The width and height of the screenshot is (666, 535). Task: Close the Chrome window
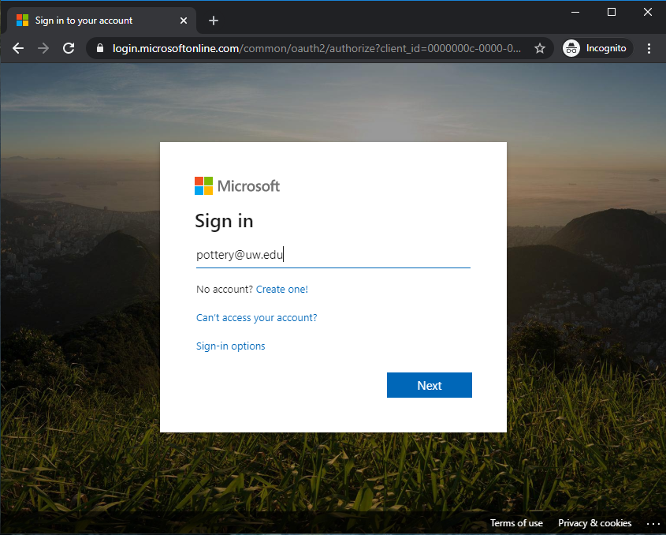[647, 13]
